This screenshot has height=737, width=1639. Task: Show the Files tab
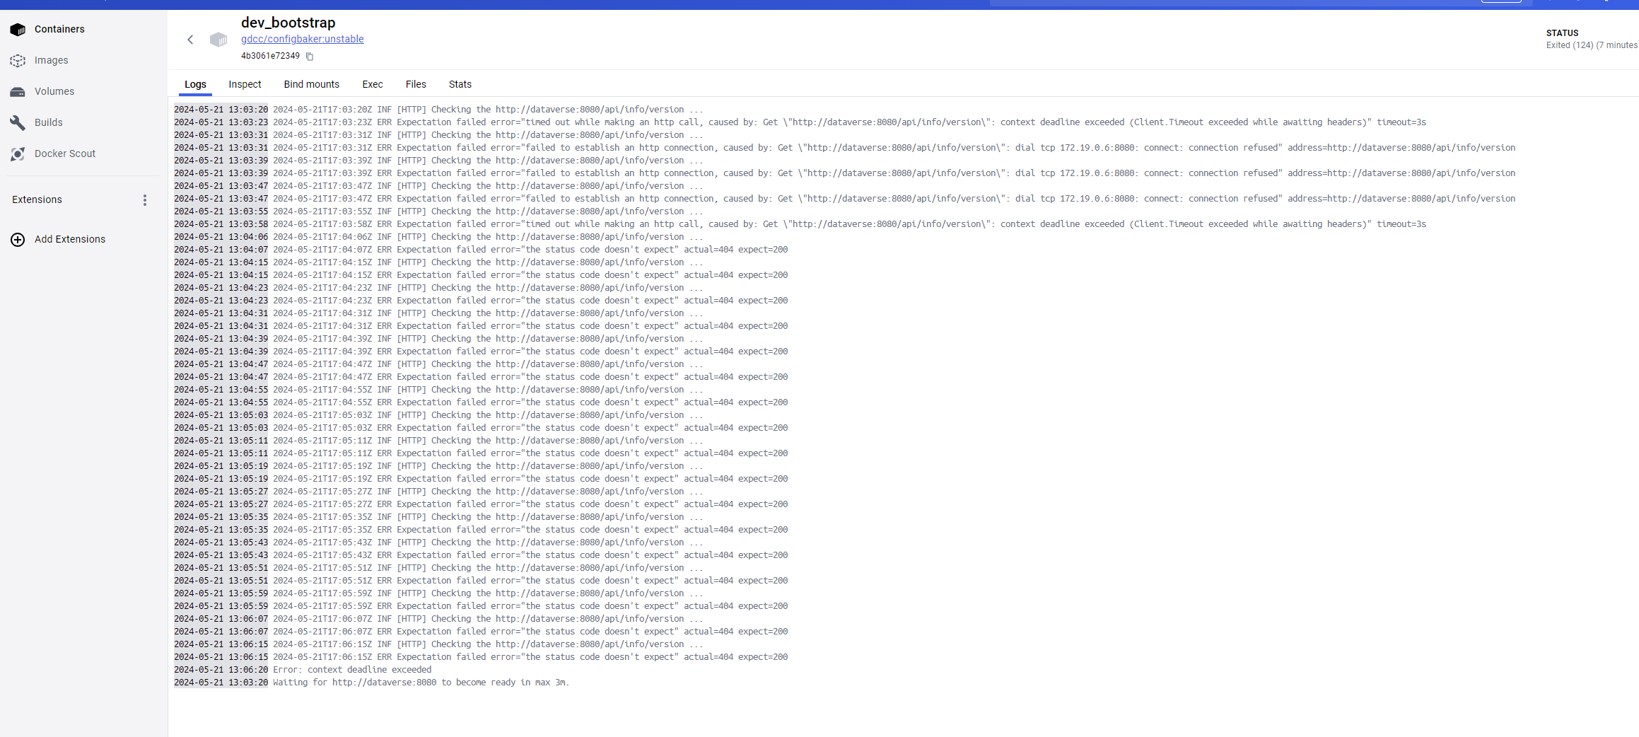(x=416, y=84)
